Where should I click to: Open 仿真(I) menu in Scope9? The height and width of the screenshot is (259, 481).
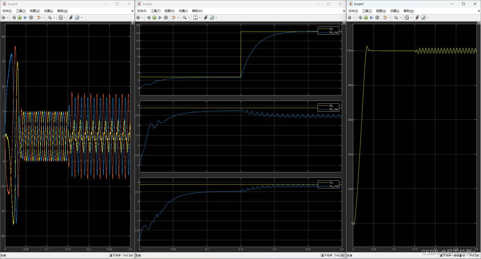(48, 11)
